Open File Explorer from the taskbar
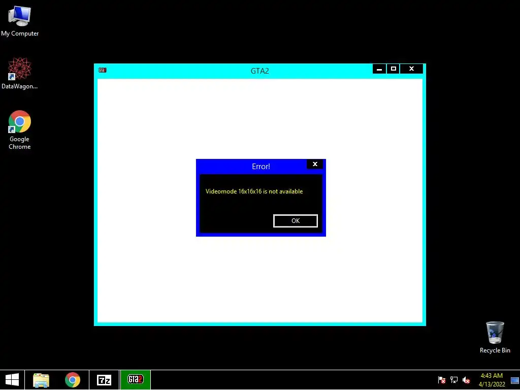This screenshot has width=520, height=390. [x=41, y=380]
